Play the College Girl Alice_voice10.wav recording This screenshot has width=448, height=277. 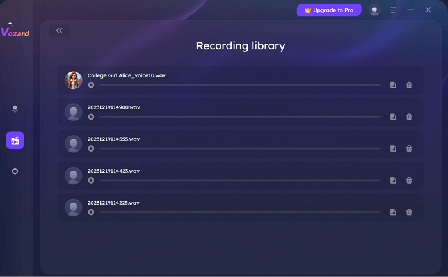pyautogui.click(x=92, y=85)
